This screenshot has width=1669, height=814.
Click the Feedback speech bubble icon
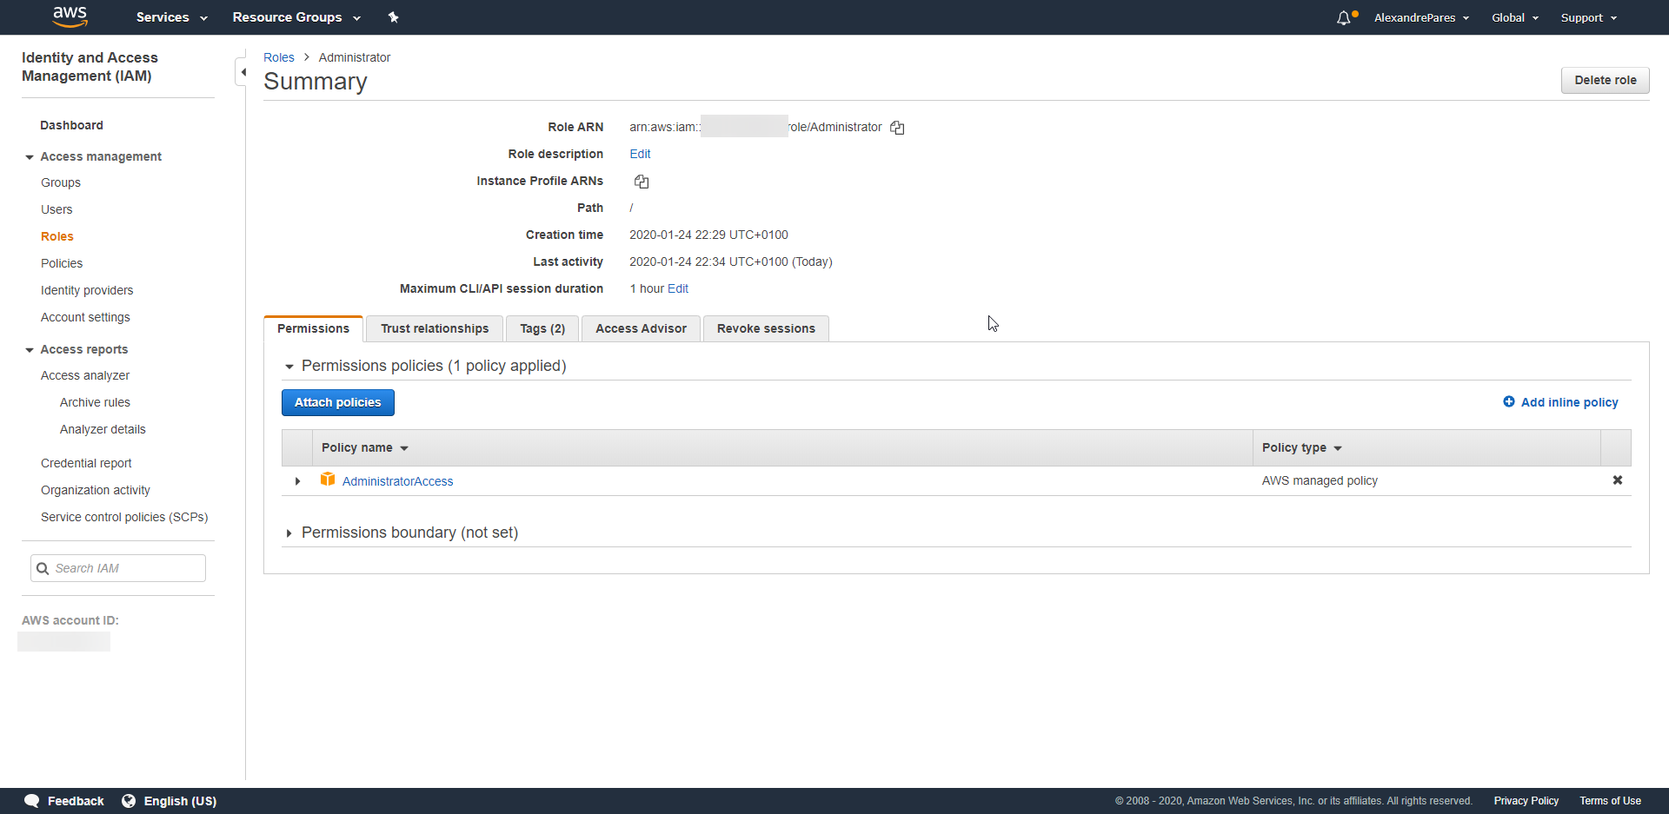pyautogui.click(x=32, y=801)
